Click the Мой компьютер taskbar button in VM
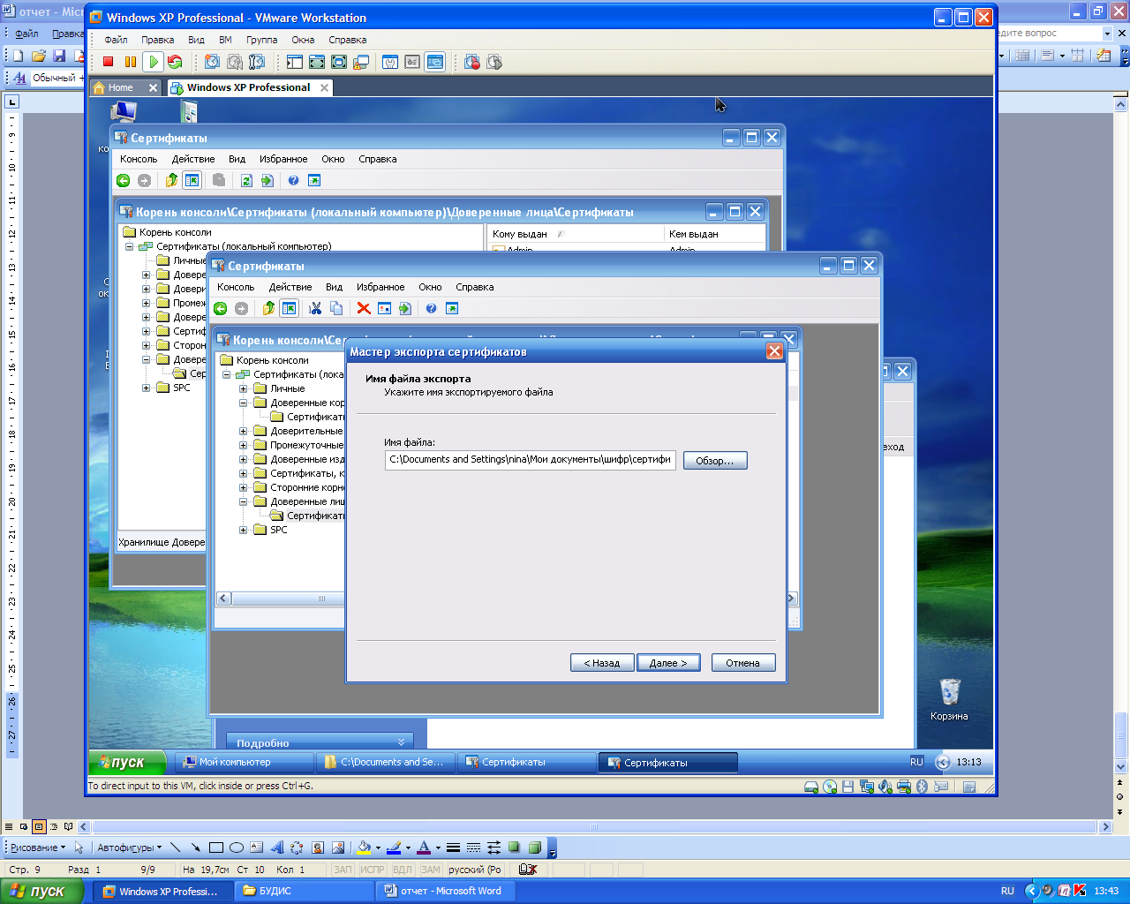Viewport: 1130px width, 904px height. [245, 762]
